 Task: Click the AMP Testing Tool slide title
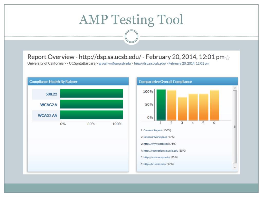(x=131, y=19)
